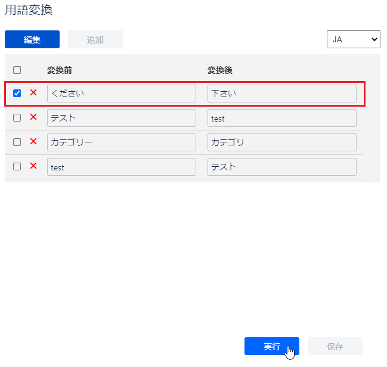Click the ください source text field
387x367 pixels.
click(122, 94)
